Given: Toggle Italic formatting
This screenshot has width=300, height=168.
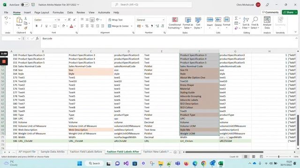Looking at the screenshot, I should [x=41, y=26].
